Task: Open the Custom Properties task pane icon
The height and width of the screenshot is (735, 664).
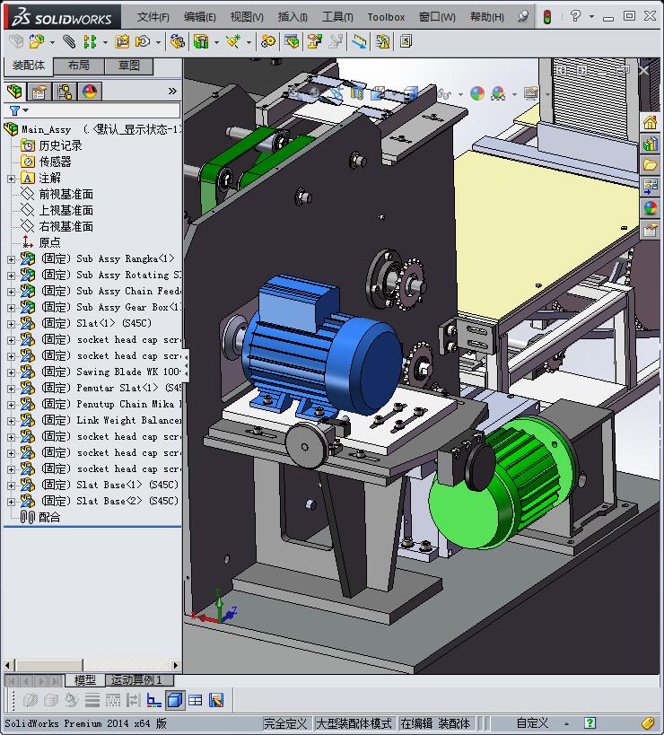Action: (x=650, y=230)
